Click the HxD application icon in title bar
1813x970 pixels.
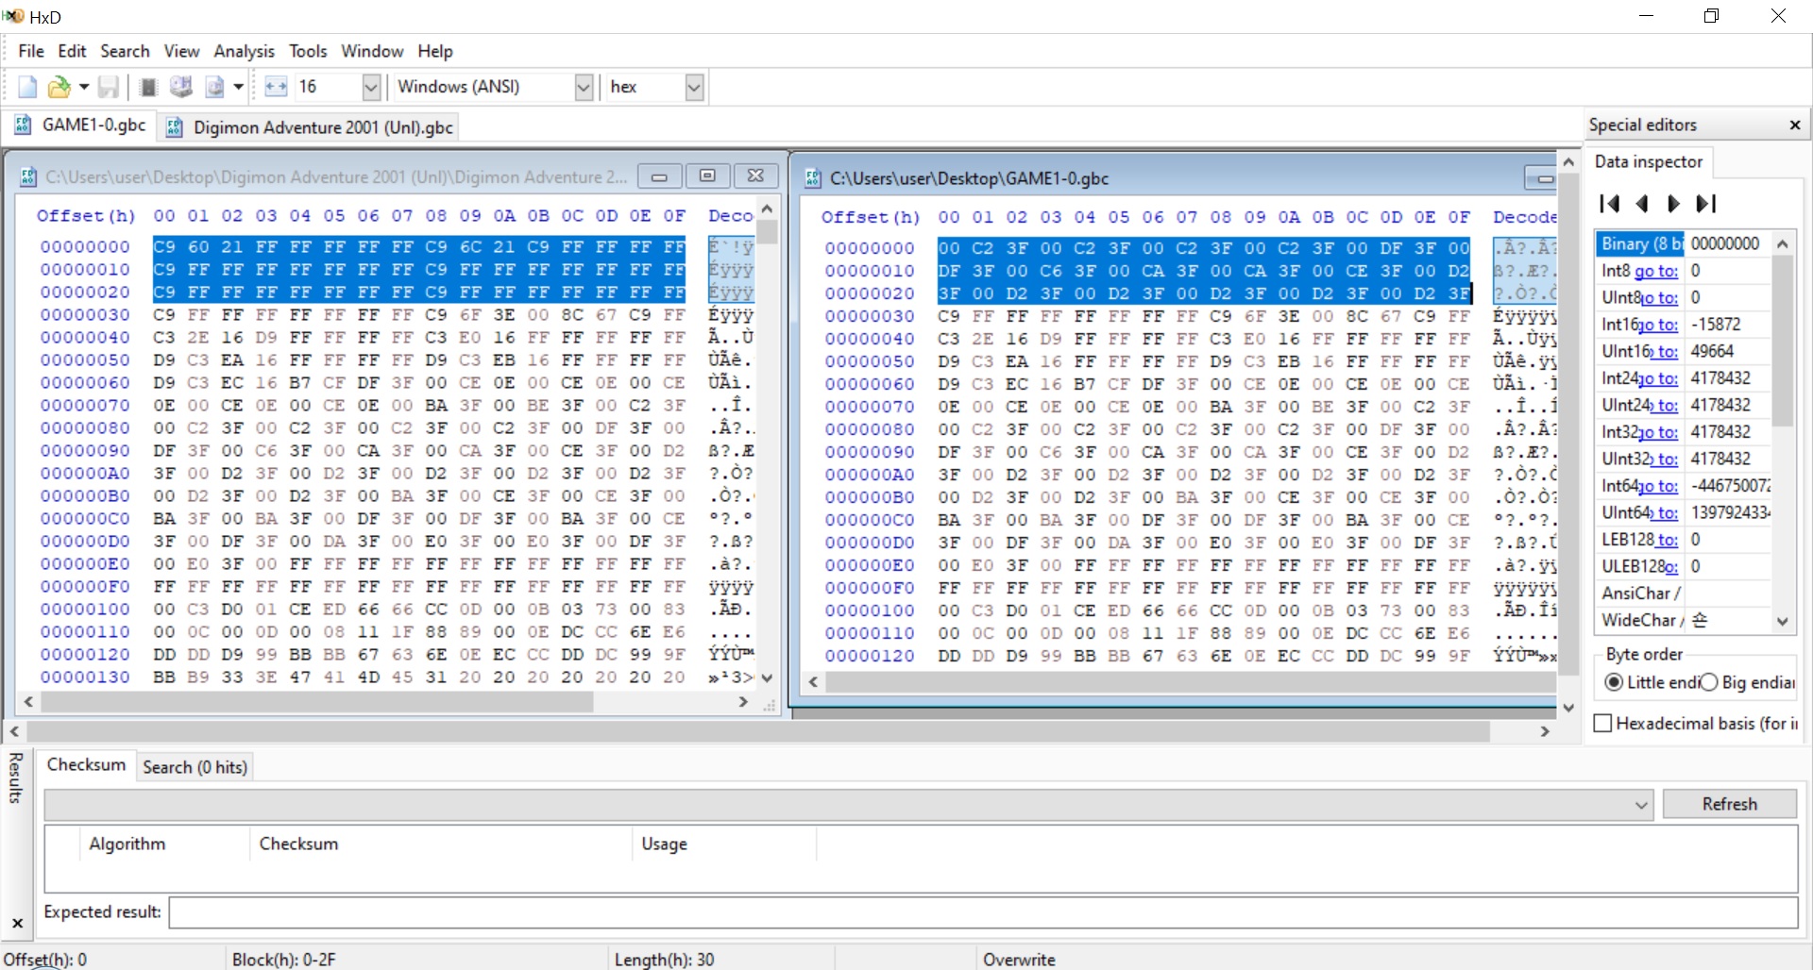click(x=13, y=16)
